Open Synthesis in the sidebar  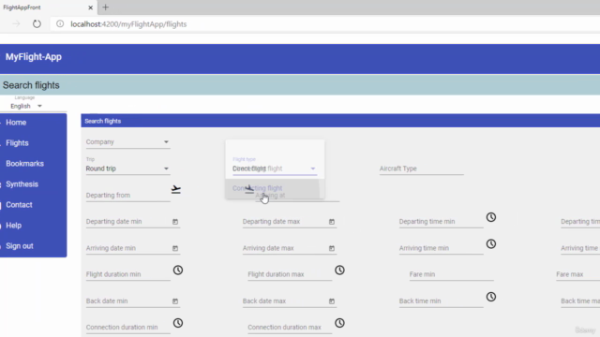point(22,184)
